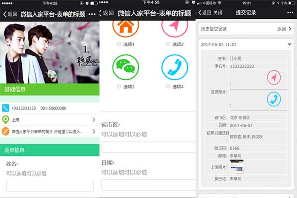Screen dimensions: 297x198
Task: Select the 1333333333 phone value in record
Action: [242, 66]
